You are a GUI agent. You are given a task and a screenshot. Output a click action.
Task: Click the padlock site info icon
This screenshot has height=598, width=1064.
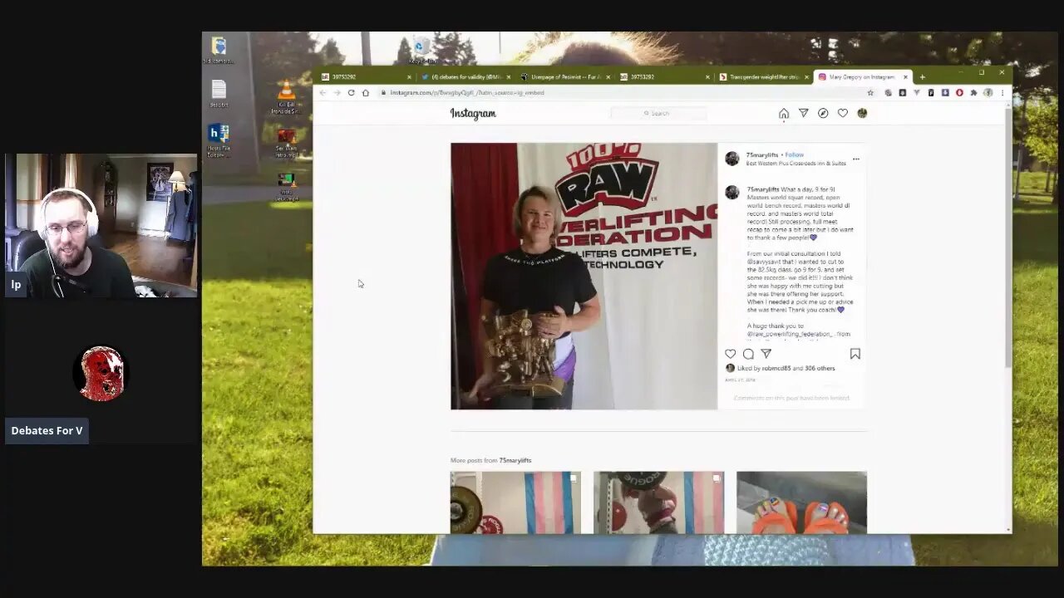coord(383,93)
